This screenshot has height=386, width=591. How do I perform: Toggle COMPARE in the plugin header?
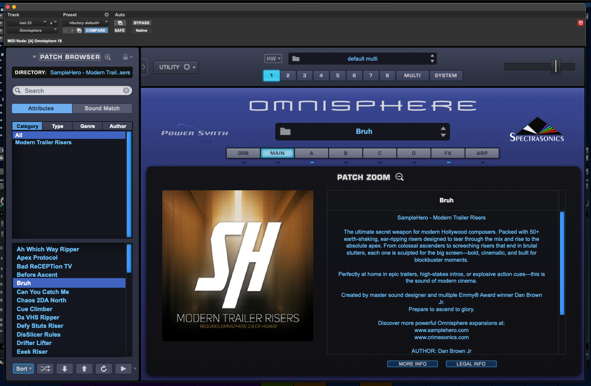(96, 31)
